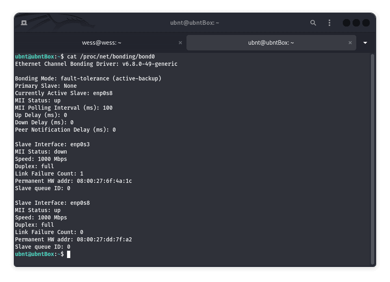Image resolution: width=390 pixels, height=282 pixels.
Task: Open the terminal search magnifier
Action: pos(313,23)
